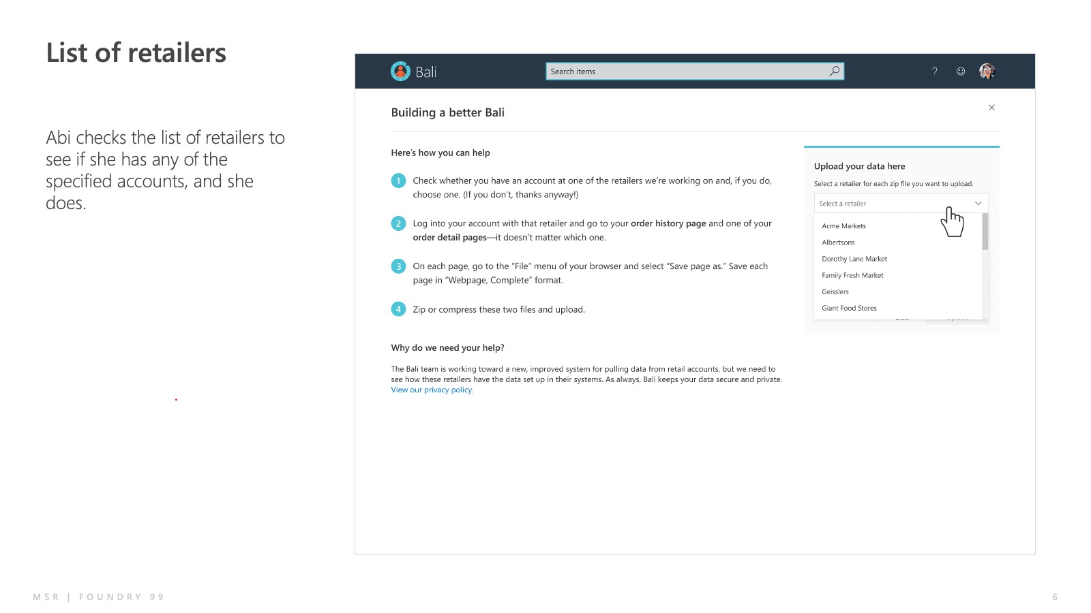Click the Bali logo icon
This screenshot has height=613, width=1091.
(400, 72)
